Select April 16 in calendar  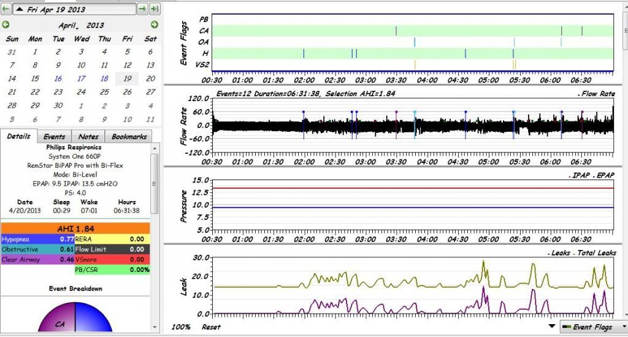pos(58,78)
